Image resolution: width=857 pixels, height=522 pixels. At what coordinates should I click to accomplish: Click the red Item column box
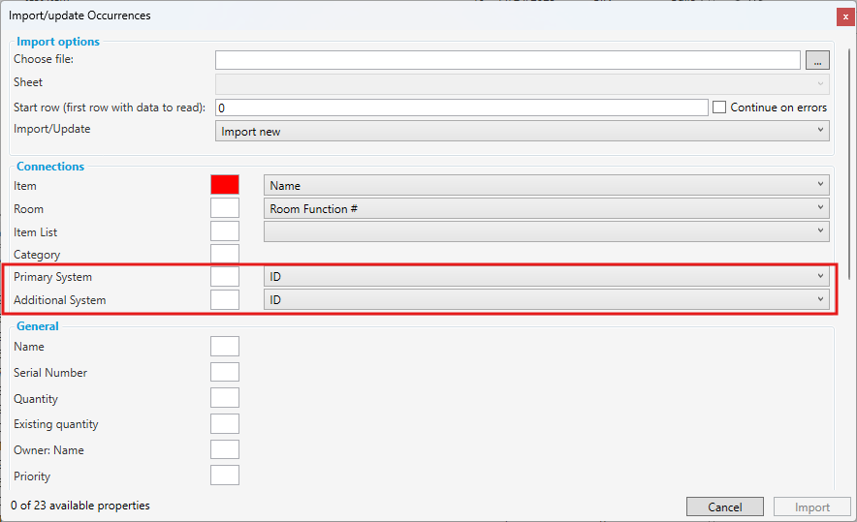coord(225,185)
